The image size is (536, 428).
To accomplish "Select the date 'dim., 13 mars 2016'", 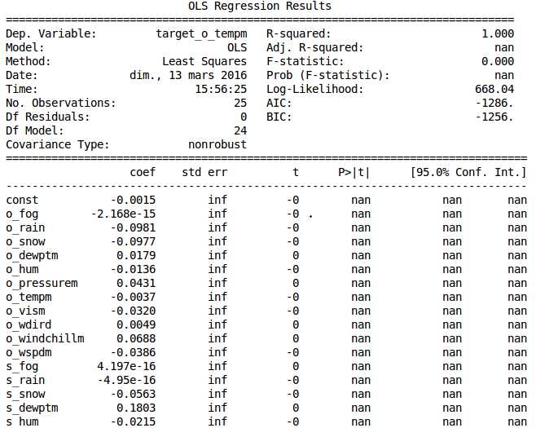I will (188, 75).
